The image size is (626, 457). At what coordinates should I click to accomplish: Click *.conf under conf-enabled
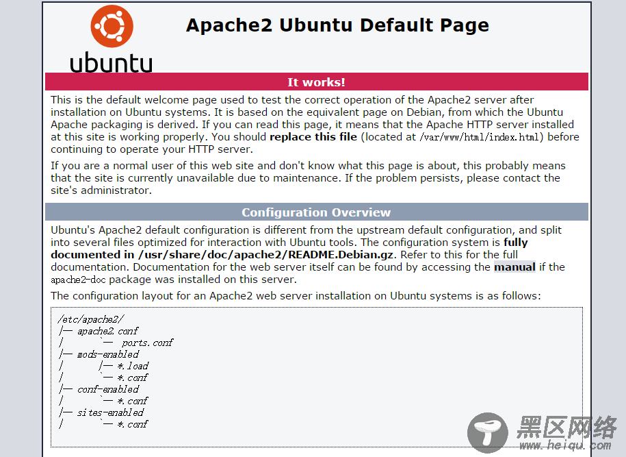pos(133,401)
